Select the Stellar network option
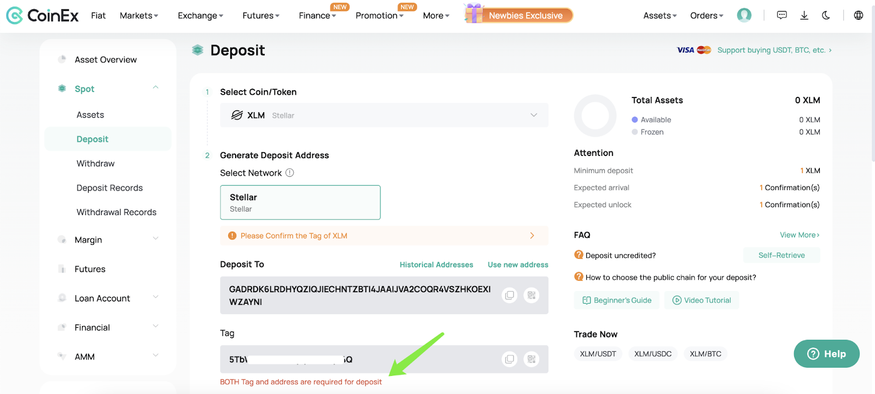 pyautogui.click(x=300, y=202)
